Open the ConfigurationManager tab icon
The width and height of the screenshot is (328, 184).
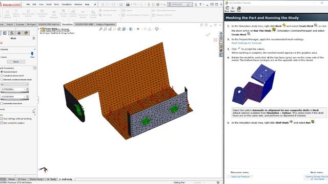[x=12, y=33]
